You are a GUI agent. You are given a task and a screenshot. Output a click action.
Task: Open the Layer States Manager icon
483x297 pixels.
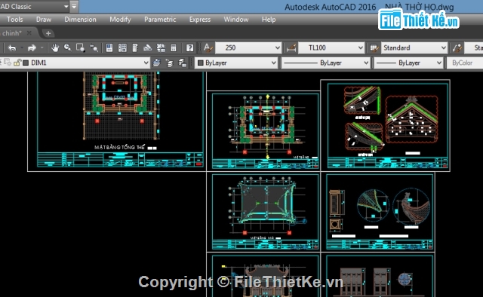183,63
